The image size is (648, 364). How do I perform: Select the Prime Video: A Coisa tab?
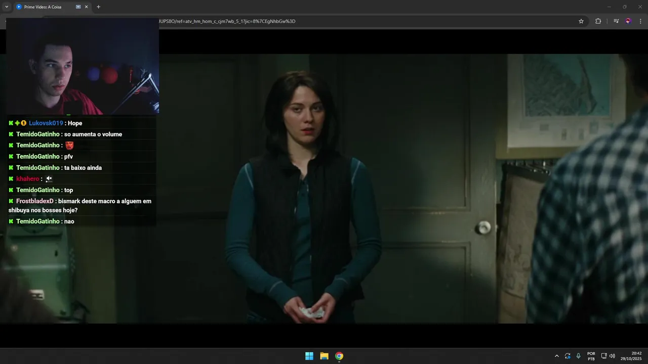pyautogui.click(x=52, y=7)
